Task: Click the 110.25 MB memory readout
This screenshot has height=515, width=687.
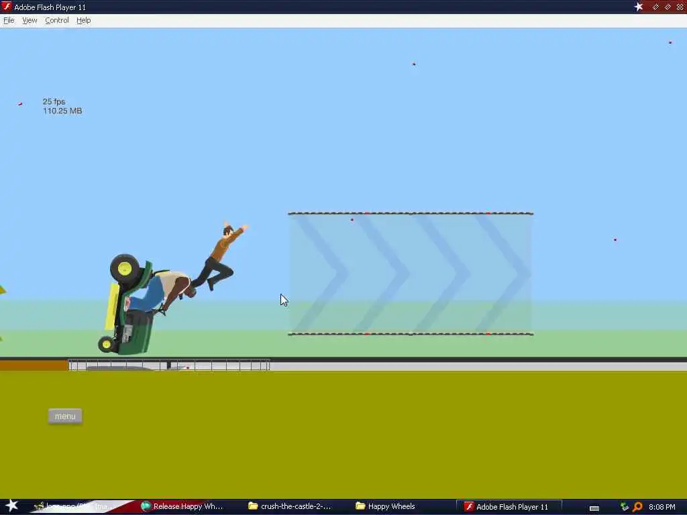Action: click(62, 111)
